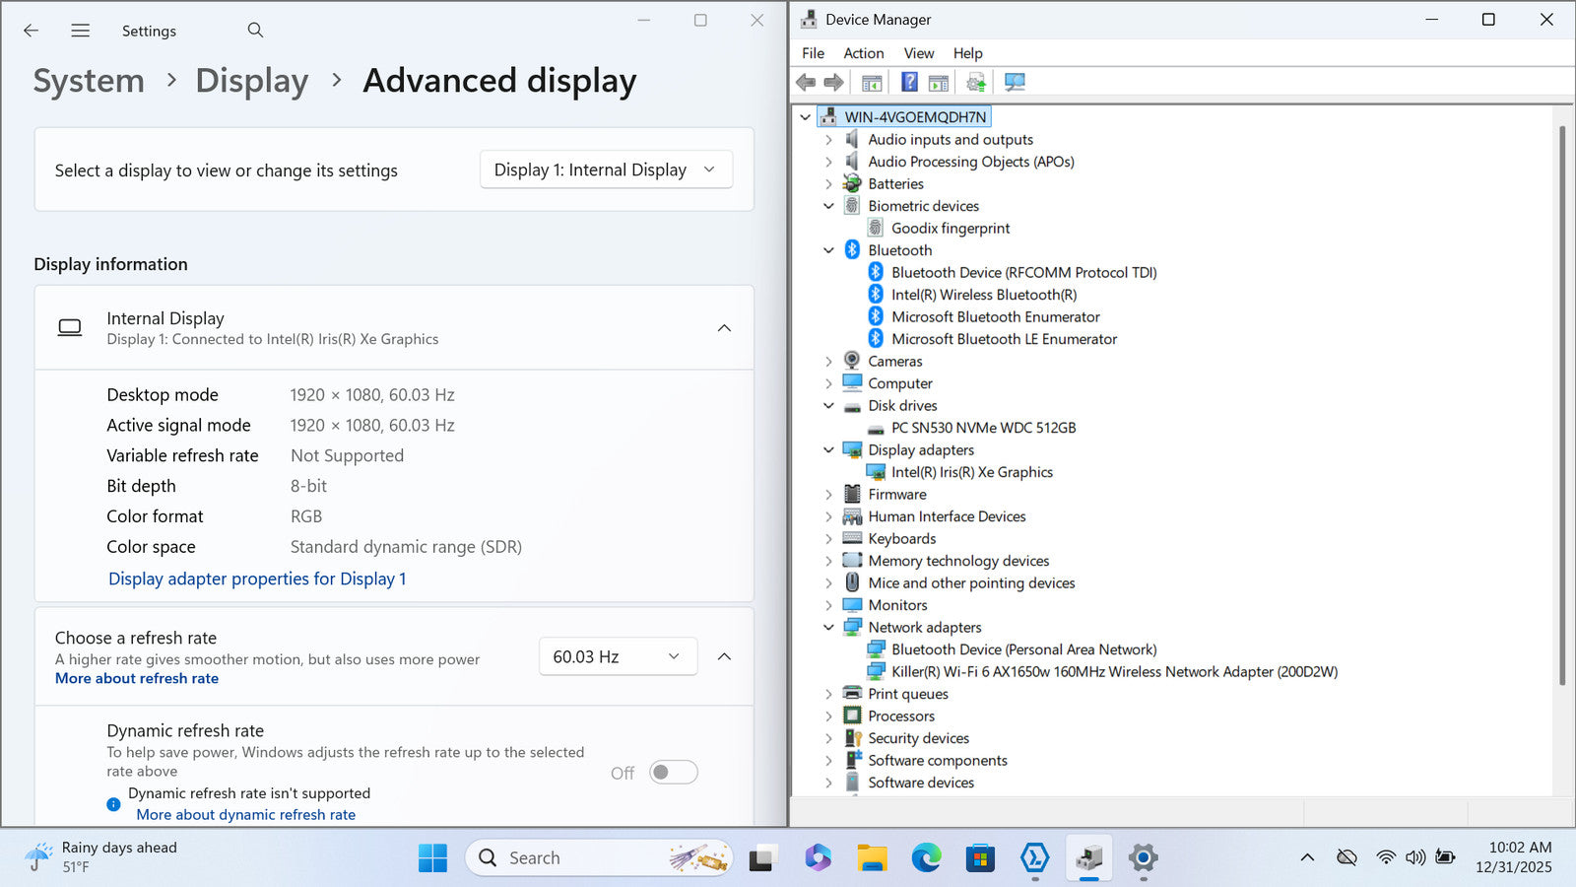
Task: Select the Goodix fingerprint device
Action: (x=950, y=229)
